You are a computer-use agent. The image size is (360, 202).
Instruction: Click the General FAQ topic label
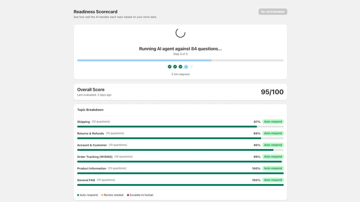point(86,180)
